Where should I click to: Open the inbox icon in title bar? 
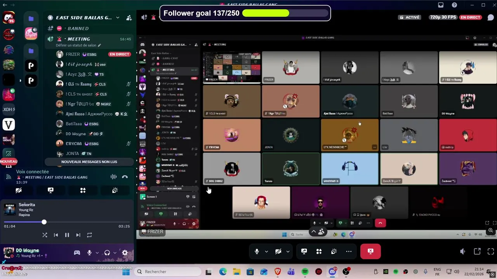[441, 5]
